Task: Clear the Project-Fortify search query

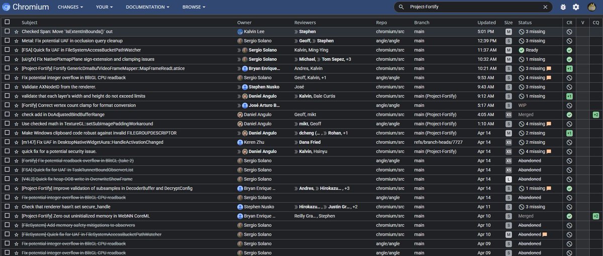Action: click(545, 7)
